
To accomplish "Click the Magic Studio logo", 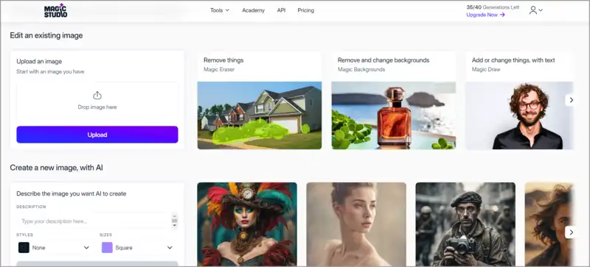I will pos(56,10).
